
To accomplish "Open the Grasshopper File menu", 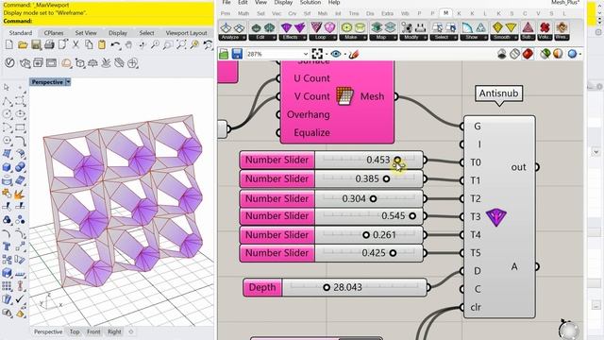I will pyautogui.click(x=226, y=3).
